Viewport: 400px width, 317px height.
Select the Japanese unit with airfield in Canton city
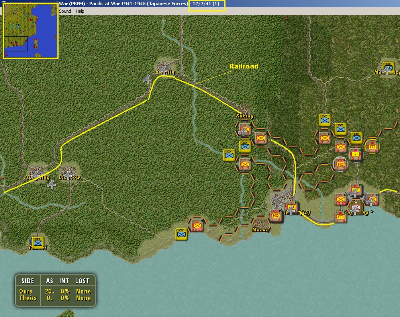tap(292, 207)
